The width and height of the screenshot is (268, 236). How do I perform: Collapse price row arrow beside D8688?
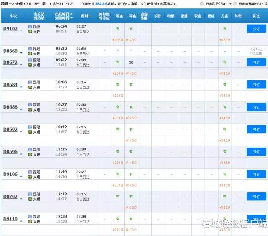(21, 109)
